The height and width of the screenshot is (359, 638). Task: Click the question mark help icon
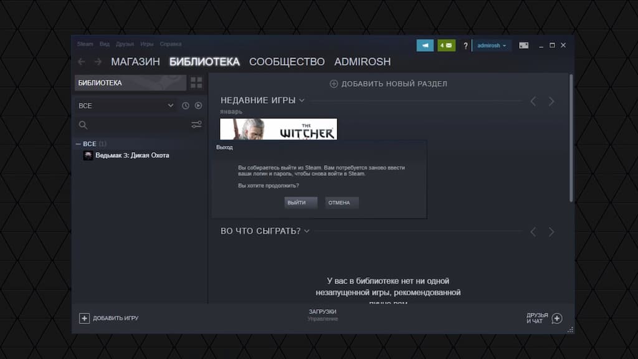pos(465,45)
